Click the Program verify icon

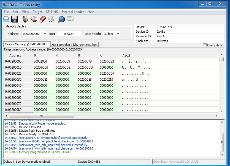click(x=51, y=19)
